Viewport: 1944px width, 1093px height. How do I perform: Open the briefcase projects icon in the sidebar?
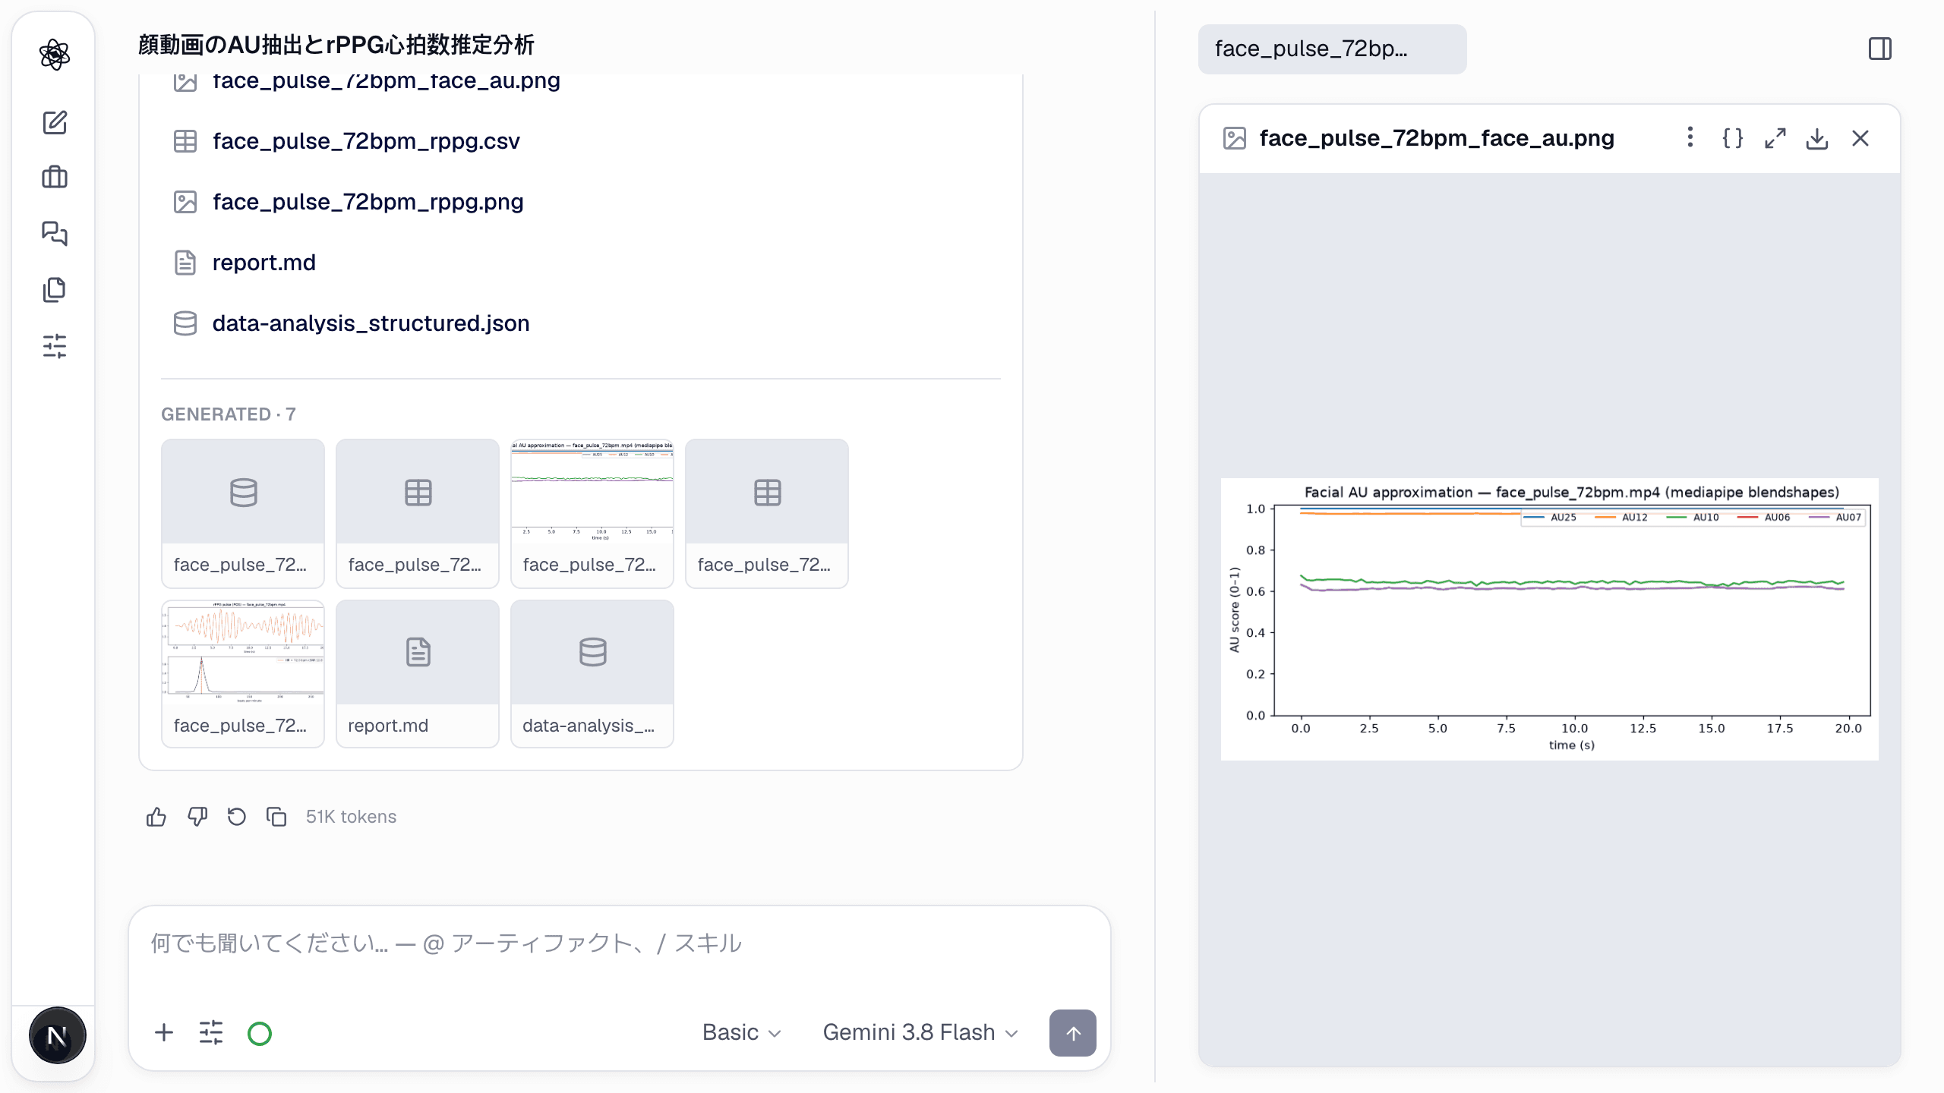(x=55, y=178)
